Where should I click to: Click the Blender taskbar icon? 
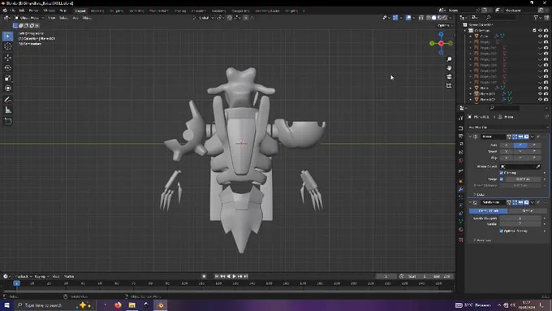161,305
